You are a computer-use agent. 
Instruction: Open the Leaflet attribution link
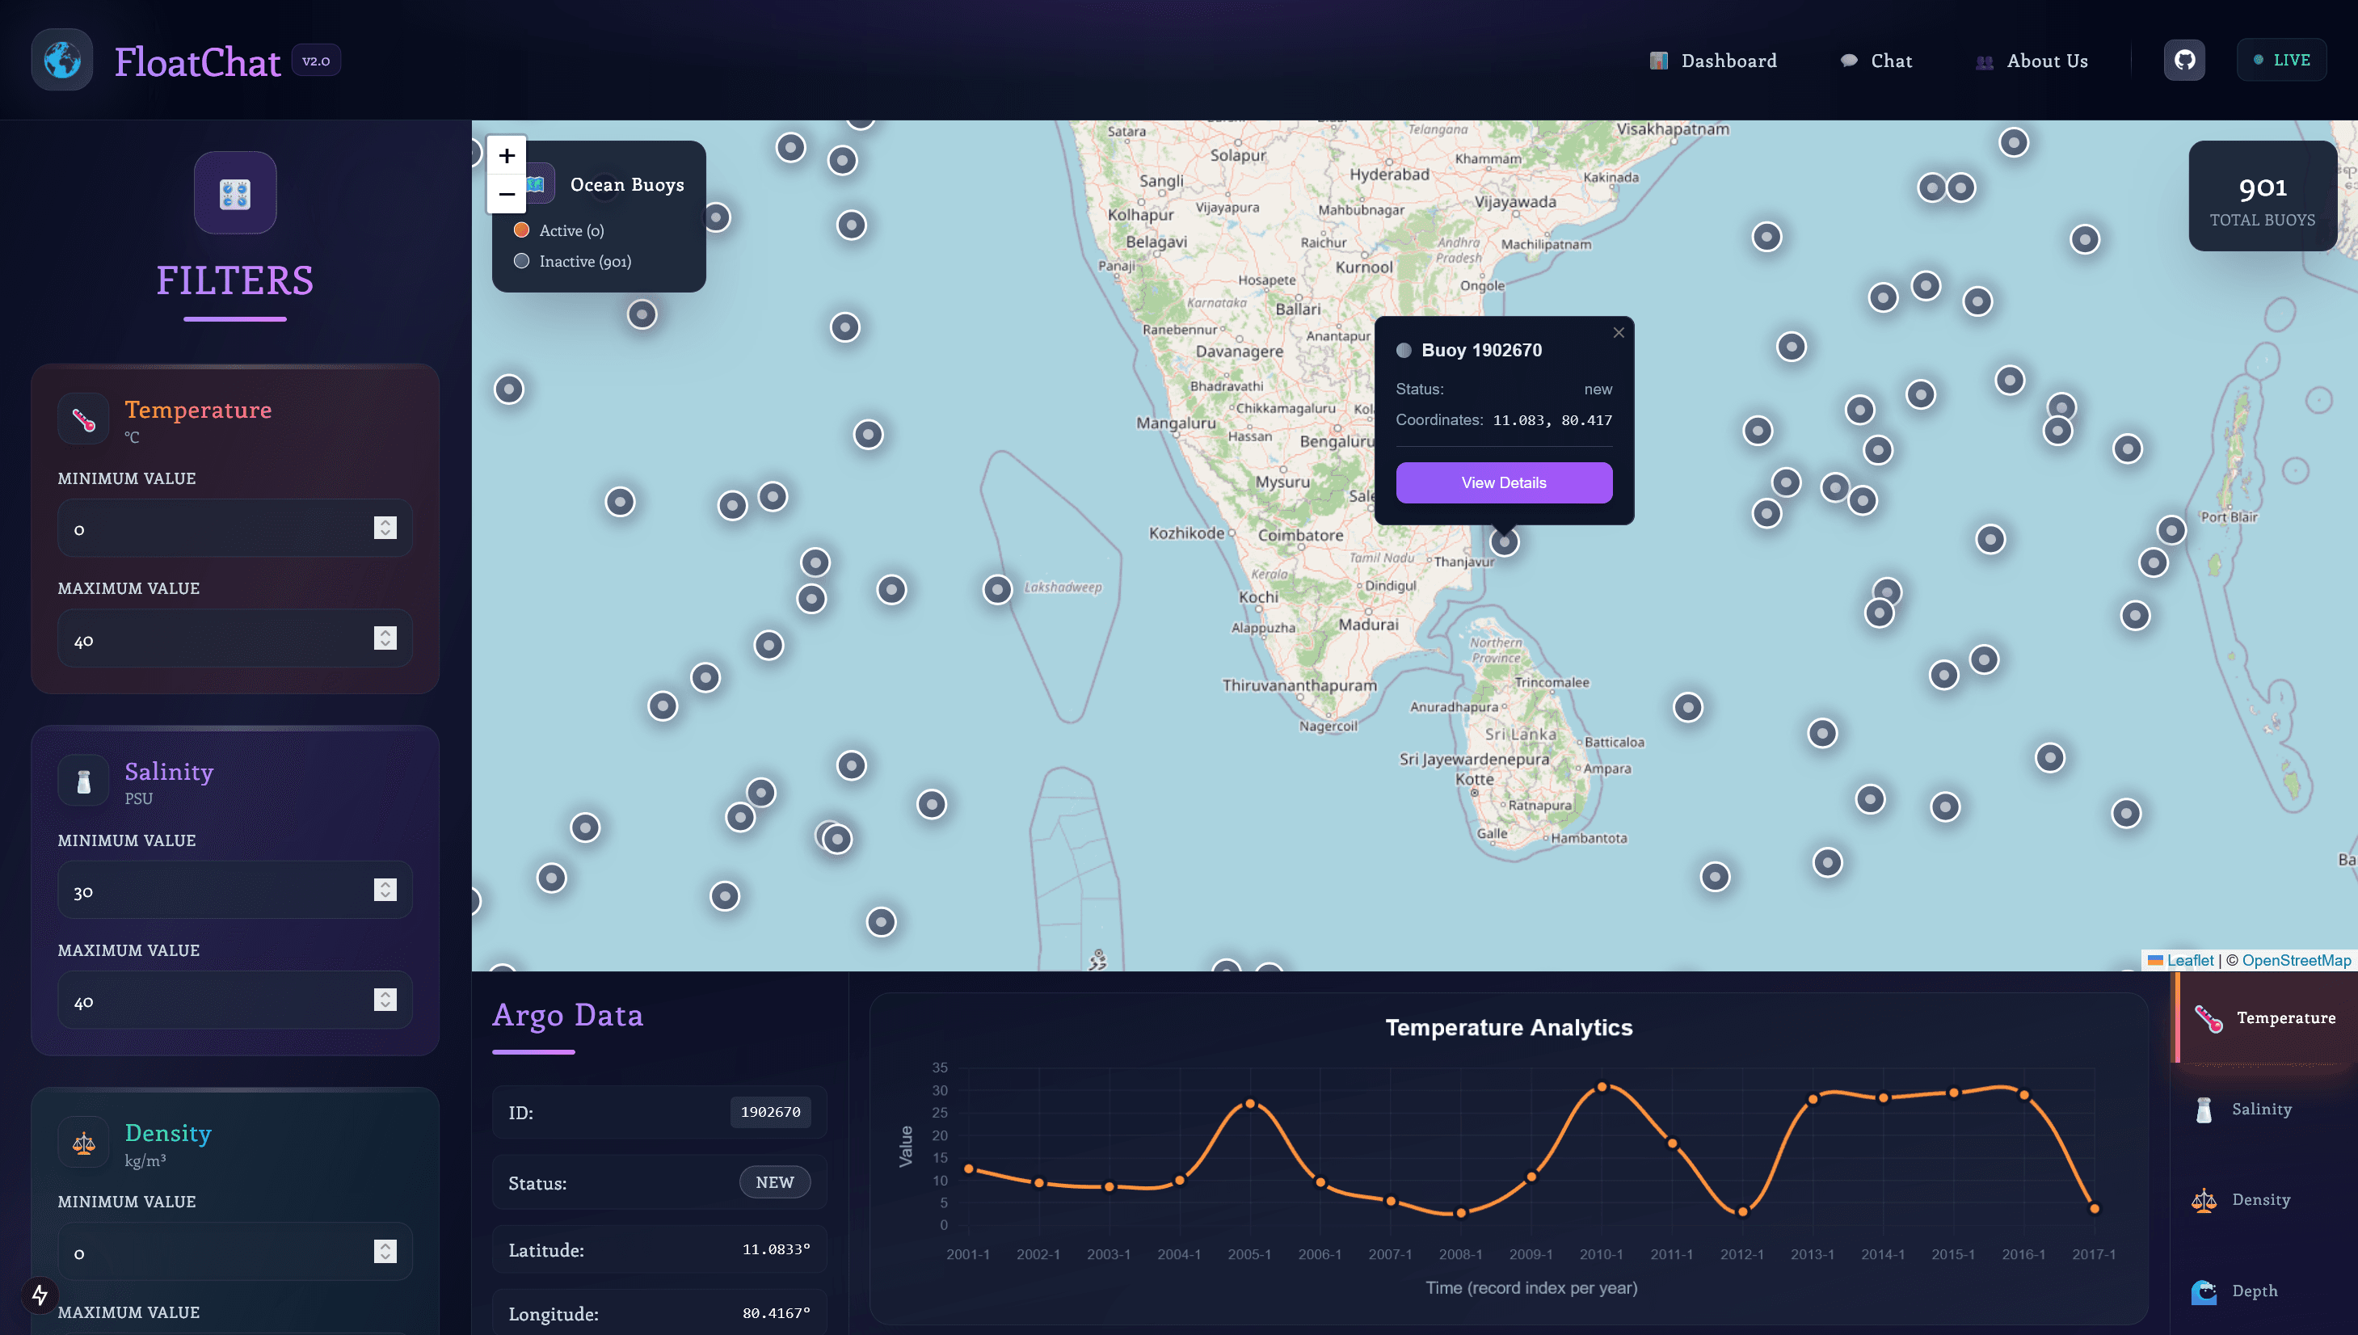point(2180,960)
